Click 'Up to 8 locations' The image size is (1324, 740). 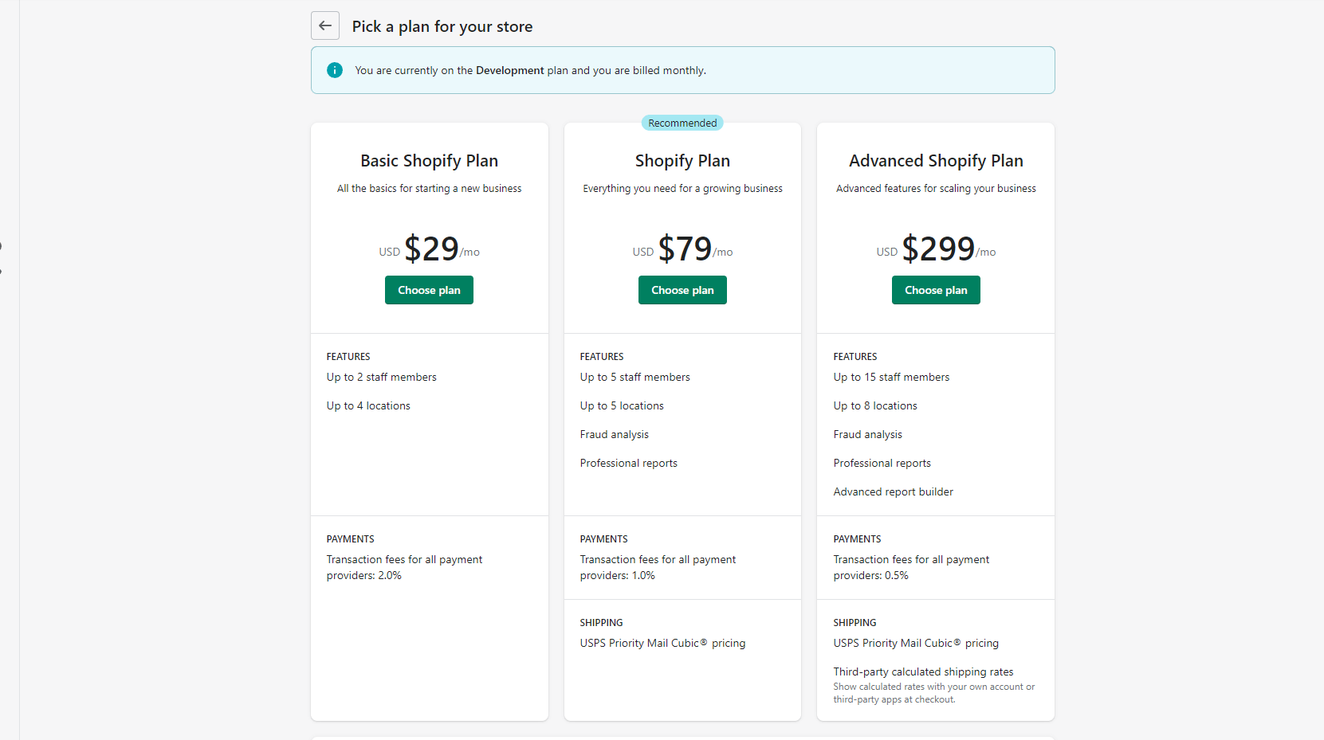coord(875,405)
